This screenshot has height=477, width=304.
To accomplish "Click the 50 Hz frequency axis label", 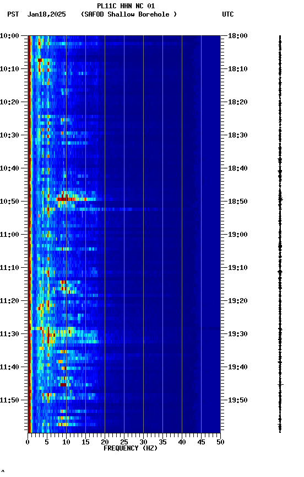I will [221, 442].
